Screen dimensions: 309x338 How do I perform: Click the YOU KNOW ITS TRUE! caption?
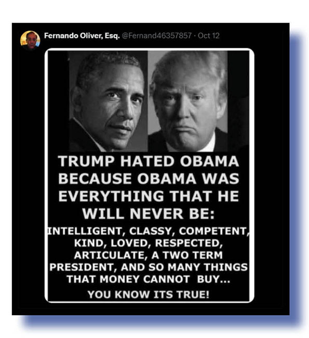[x=149, y=294]
